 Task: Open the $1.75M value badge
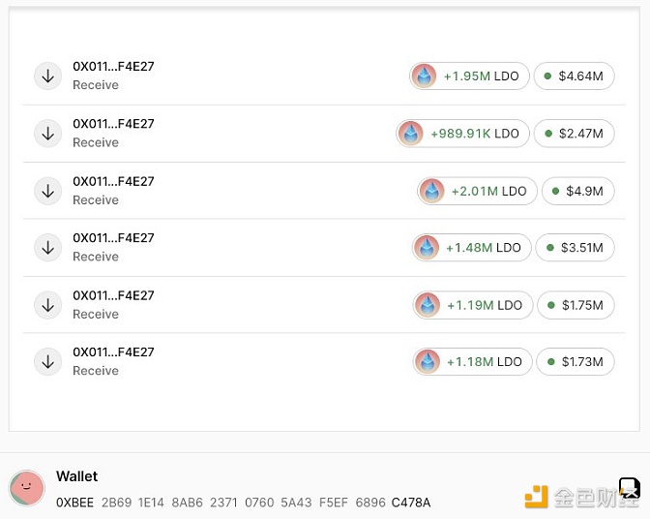pos(576,305)
